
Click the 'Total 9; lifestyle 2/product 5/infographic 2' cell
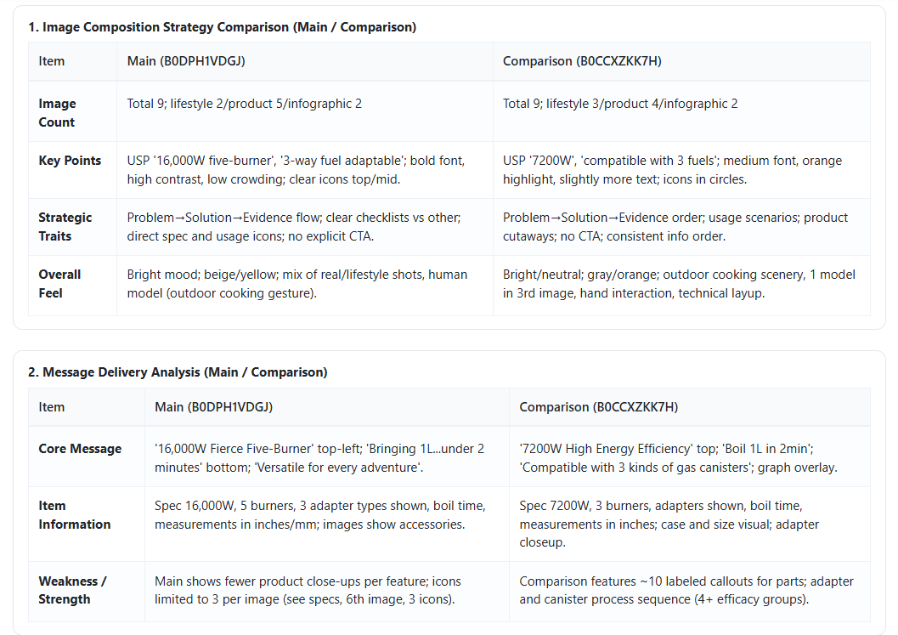click(x=245, y=104)
